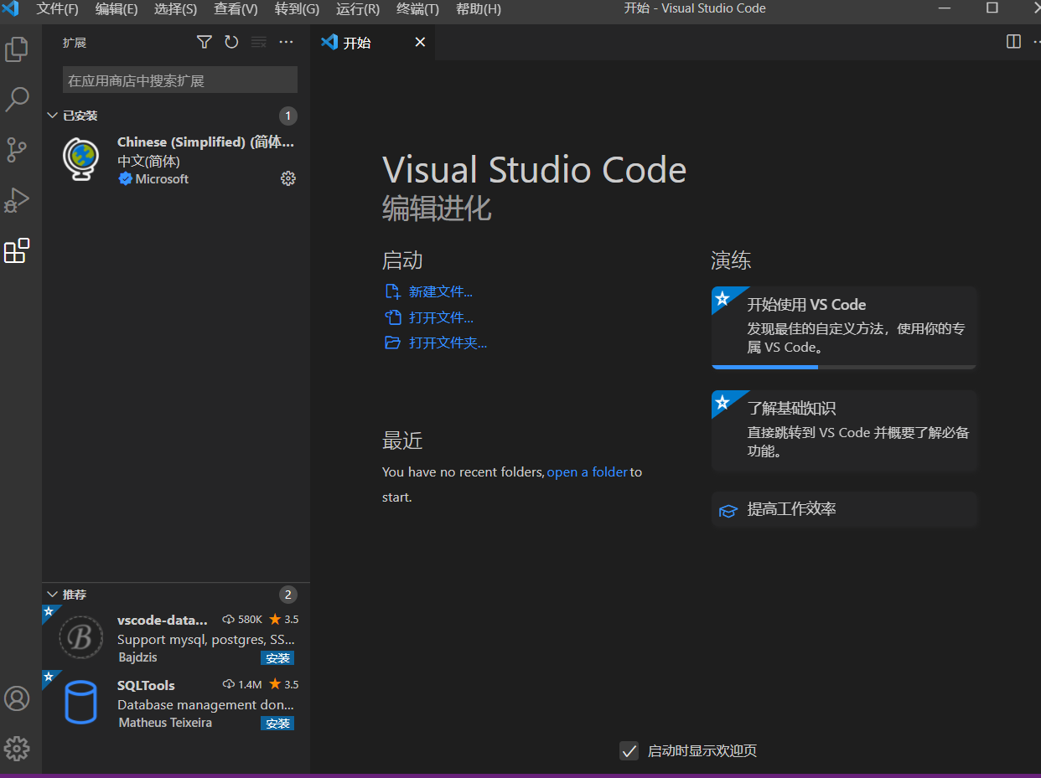Click the split editor icon

(1013, 42)
